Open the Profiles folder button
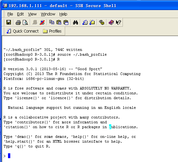The height and width of the screenshot is (162, 178). tap(52, 31)
